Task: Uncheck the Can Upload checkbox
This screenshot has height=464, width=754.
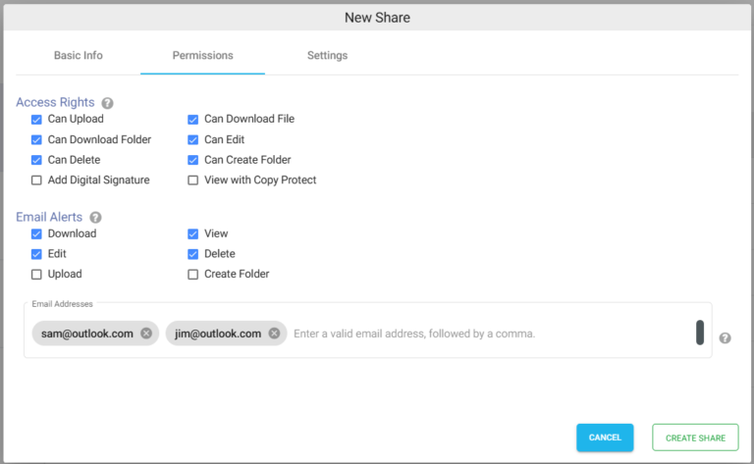Action: (36, 120)
